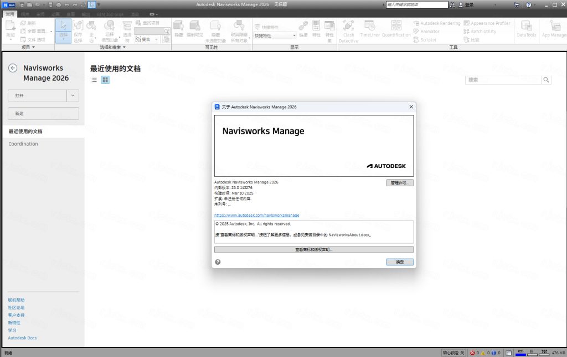Screen dimensions: 567x357
Task: Switch to the 渲染 ribbon tab
Action: coord(134,14)
